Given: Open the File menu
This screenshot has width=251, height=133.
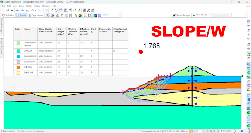Looking at the screenshot, I should [4, 6].
